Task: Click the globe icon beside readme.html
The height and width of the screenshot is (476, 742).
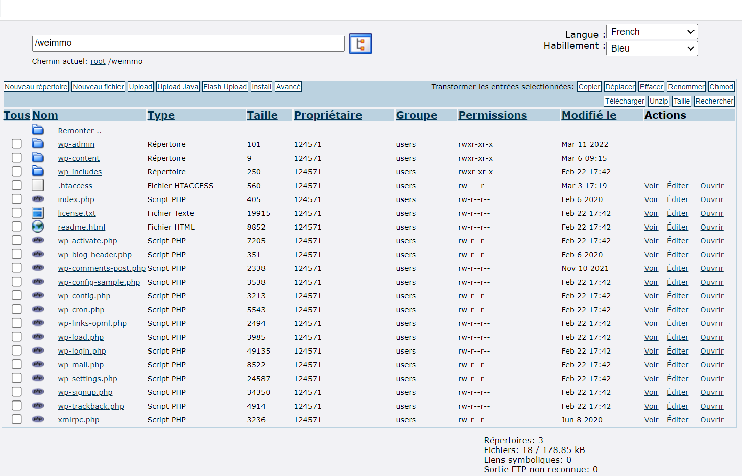Action: 38,227
